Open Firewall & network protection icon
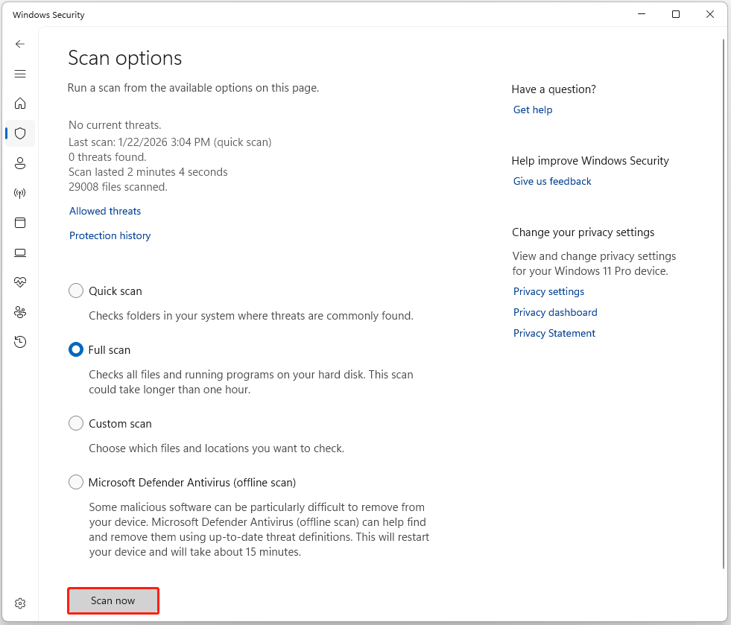 20,193
